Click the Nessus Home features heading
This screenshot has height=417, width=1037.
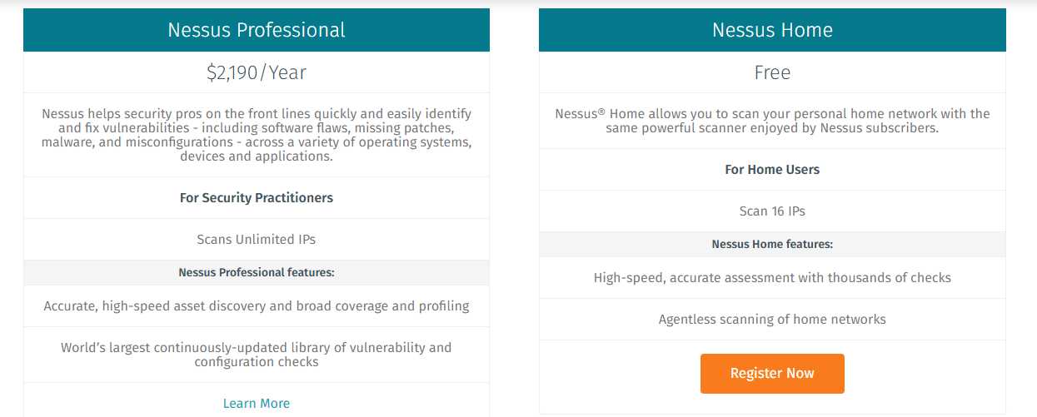[772, 245]
